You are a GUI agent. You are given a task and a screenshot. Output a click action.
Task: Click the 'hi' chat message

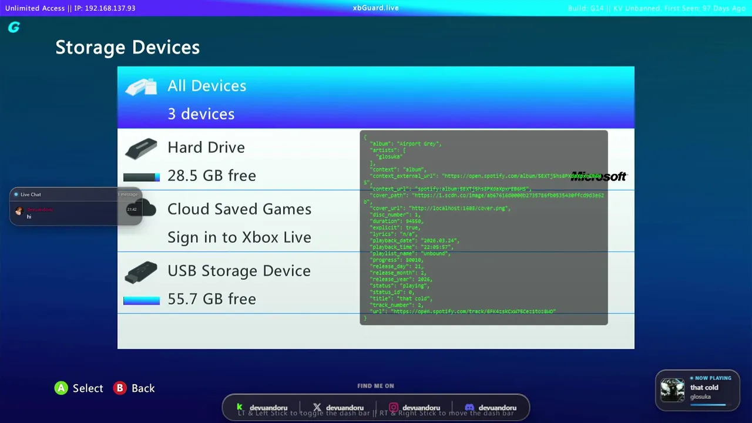pos(29,217)
